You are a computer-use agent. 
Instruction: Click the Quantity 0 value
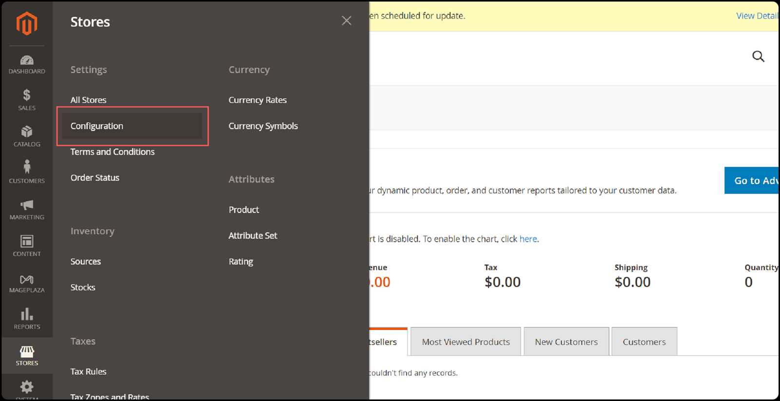click(748, 282)
